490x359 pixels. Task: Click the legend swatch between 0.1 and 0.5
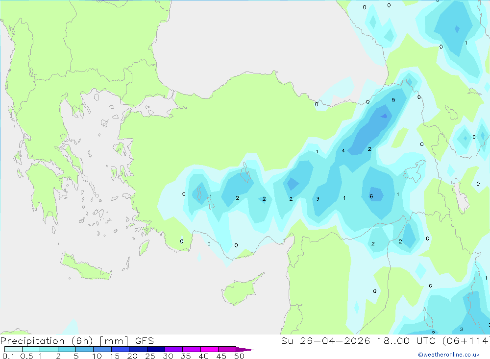click(x=13, y=349)
